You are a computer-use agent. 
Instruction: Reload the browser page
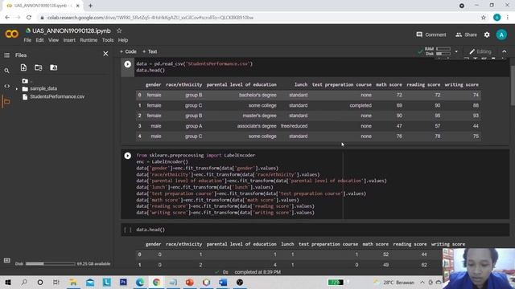coord(29,18)
